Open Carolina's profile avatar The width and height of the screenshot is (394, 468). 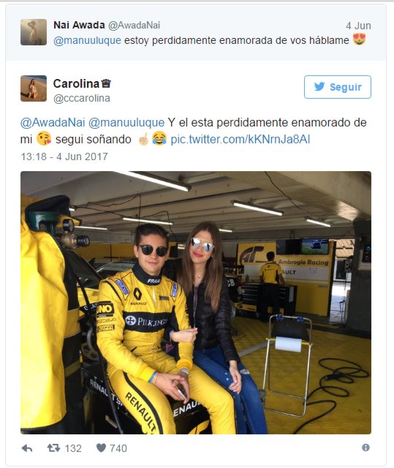tap(34, 88)
